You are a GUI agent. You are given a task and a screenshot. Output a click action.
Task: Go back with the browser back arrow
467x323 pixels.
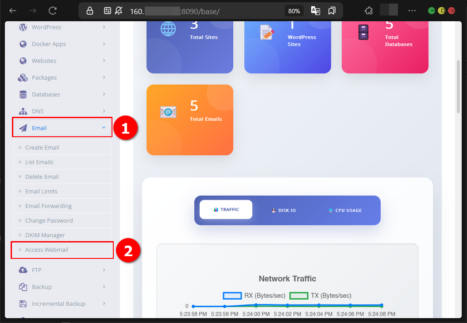[x=13, y=11]
